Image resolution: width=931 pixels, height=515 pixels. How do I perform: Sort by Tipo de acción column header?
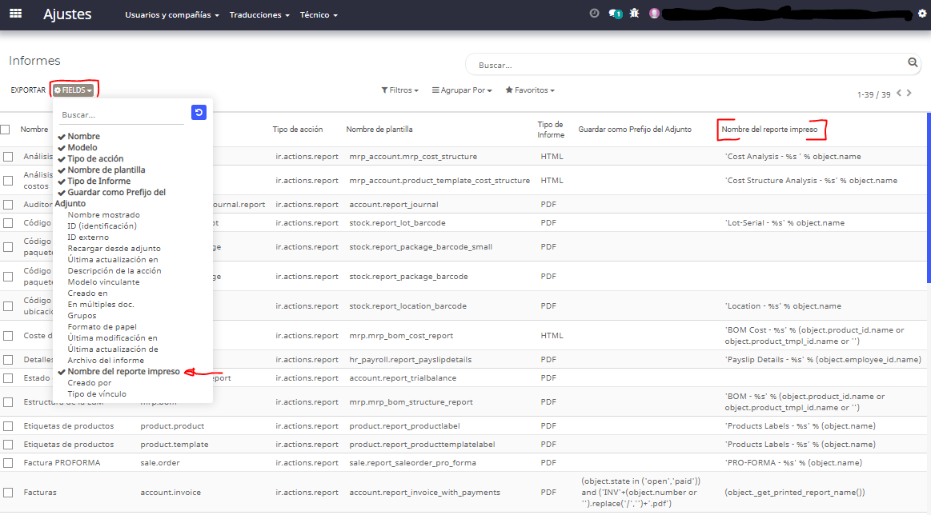298,130
